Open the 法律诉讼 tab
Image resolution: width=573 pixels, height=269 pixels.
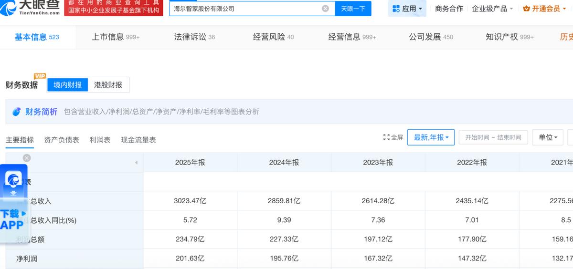[x=194, y=37]
